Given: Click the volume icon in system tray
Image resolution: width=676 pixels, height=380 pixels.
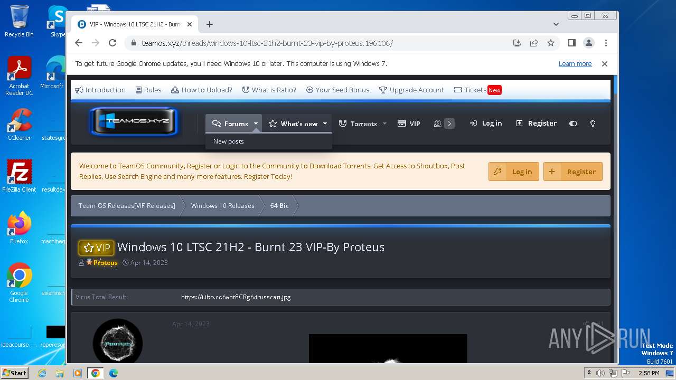Looking at the screenshot, I should (x=600, y=373).
